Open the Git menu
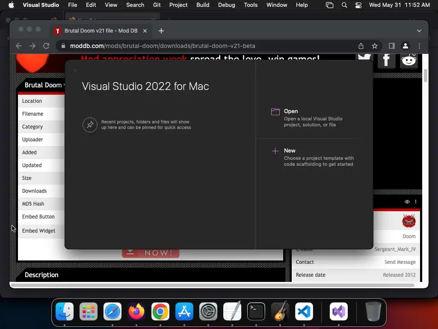 click(x=157, y=5)
